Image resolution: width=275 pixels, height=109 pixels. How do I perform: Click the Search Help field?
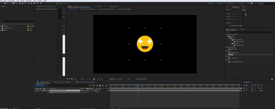tap(265, 3)
